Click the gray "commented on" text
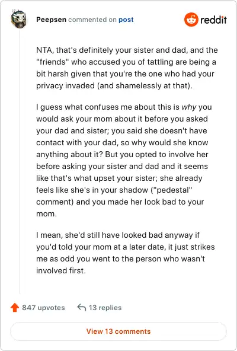Image resolution: width=237 pixels, height=351 pixels. click(x=92, y=20)
